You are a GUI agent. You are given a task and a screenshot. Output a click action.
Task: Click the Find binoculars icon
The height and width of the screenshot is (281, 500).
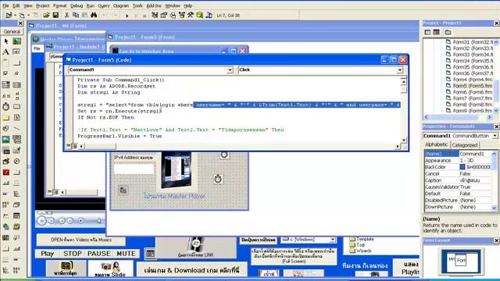coord(94,15)
